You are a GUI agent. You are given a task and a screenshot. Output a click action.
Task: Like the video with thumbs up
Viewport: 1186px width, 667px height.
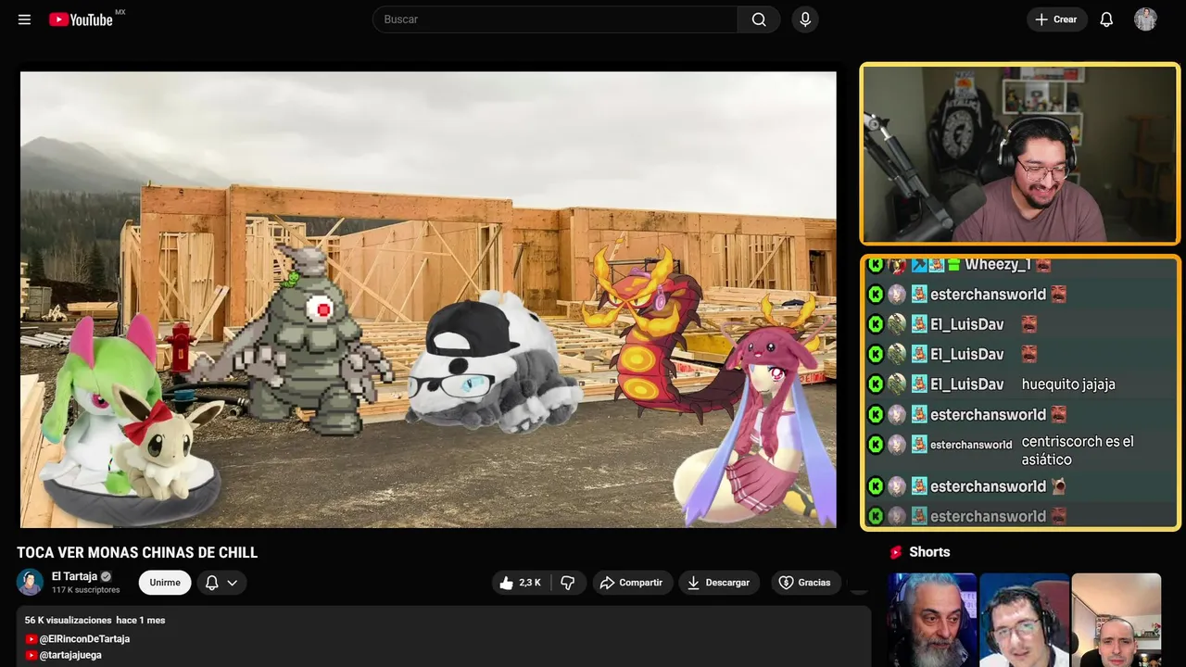(x=520, y=583)
